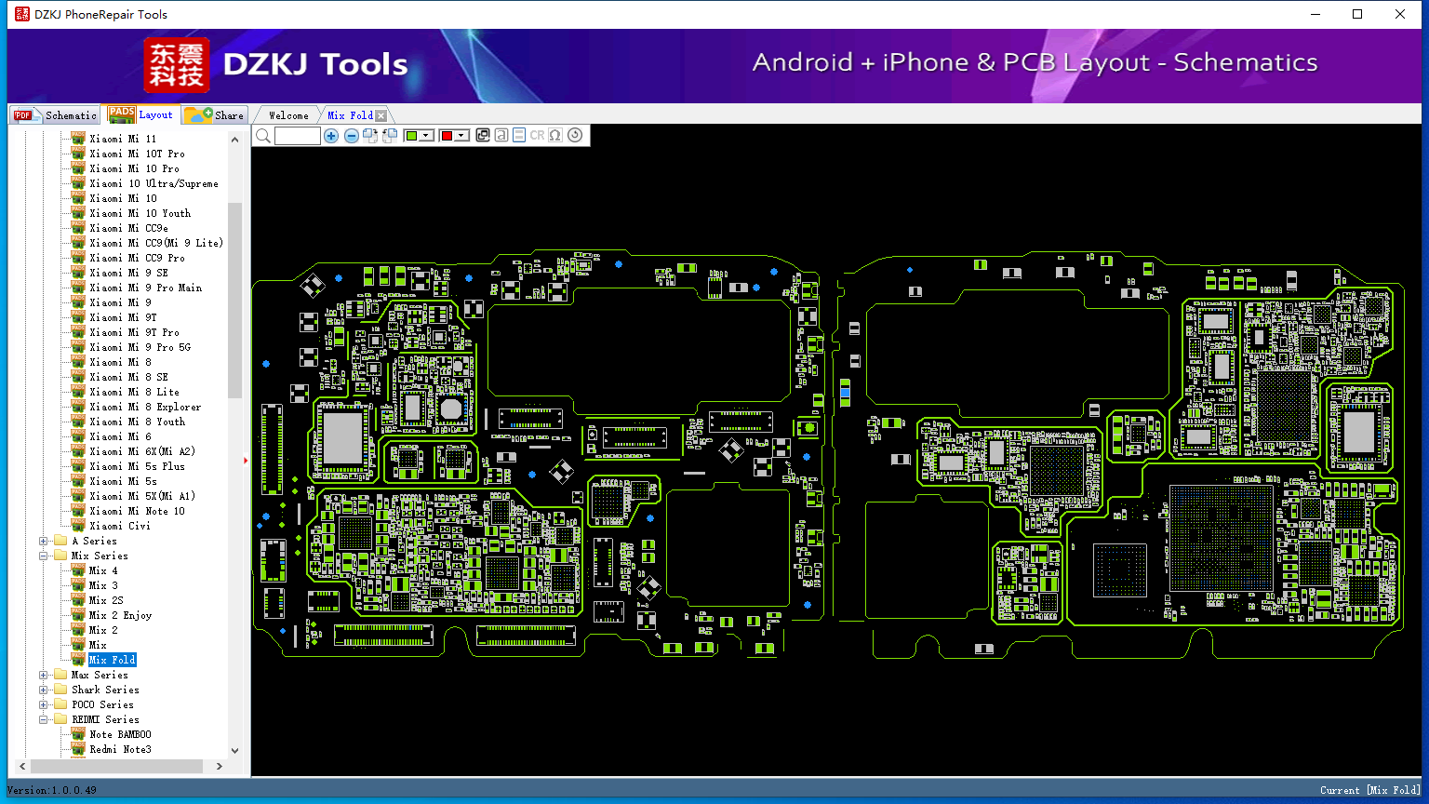Image resolution: width=1429 pixels, height=804 pixels.
Task: Select Xiaomi 10 Ultra/Supreme layout
Action: click(x=154, y=183)
